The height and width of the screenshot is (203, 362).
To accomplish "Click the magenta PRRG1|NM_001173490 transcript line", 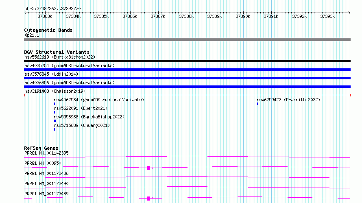I will click(187, 187).
